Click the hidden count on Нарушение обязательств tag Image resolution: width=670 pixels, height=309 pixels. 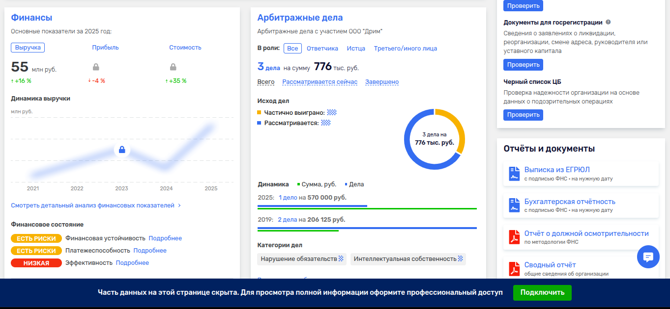pos(341,258)
